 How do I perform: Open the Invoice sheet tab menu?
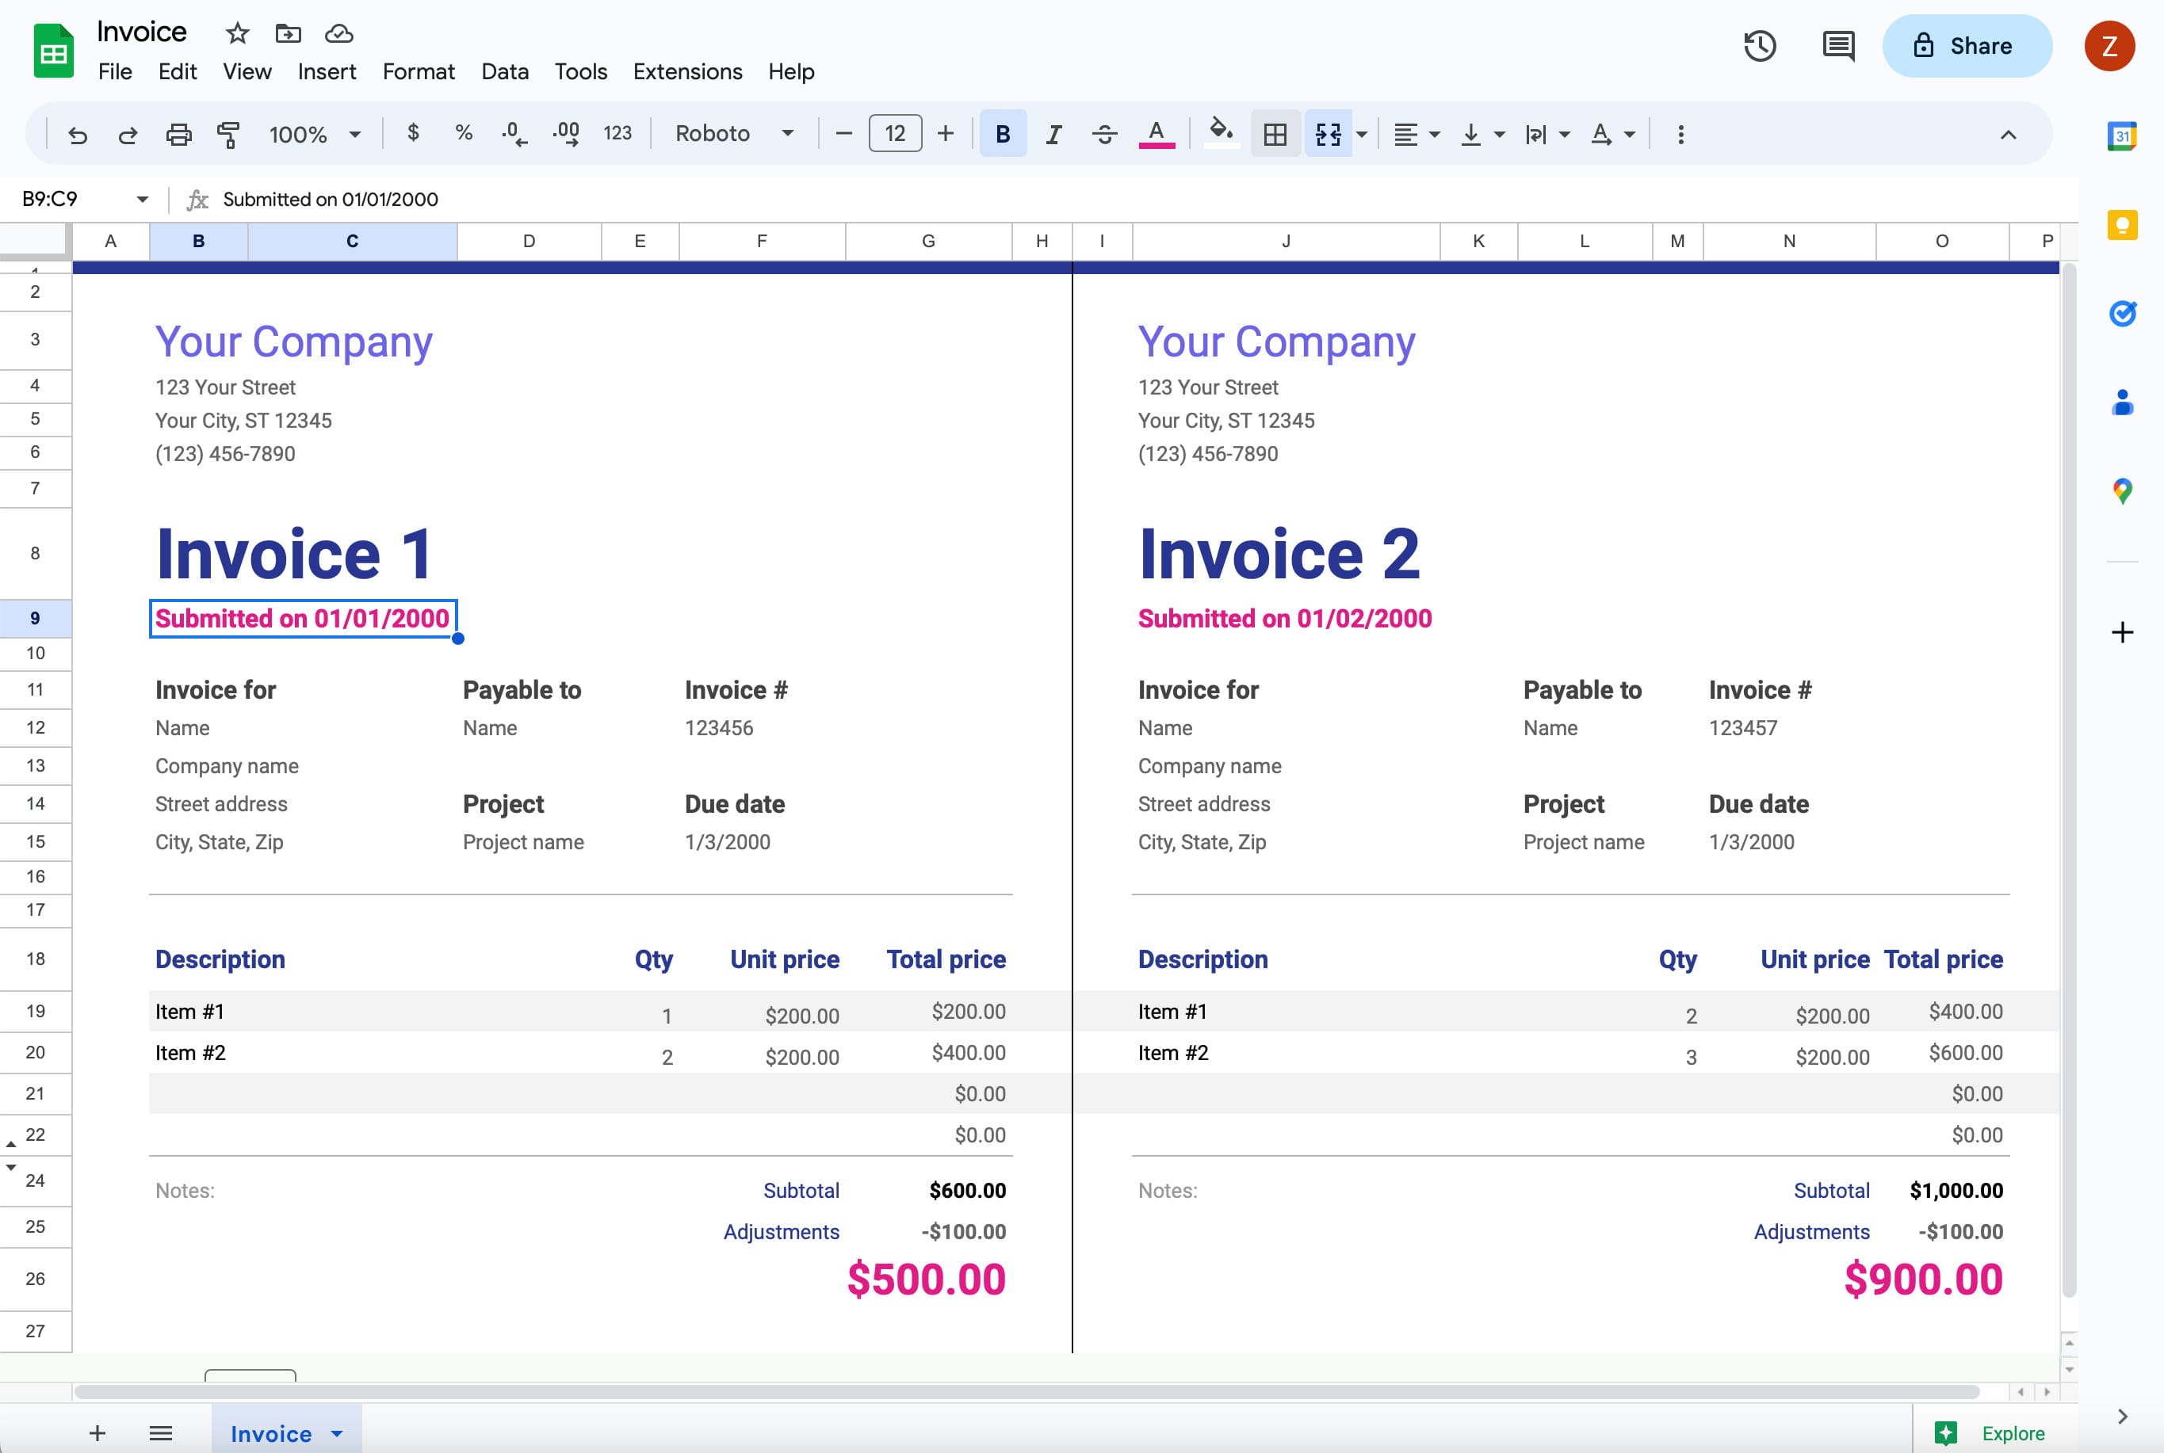click(335, 1432)
